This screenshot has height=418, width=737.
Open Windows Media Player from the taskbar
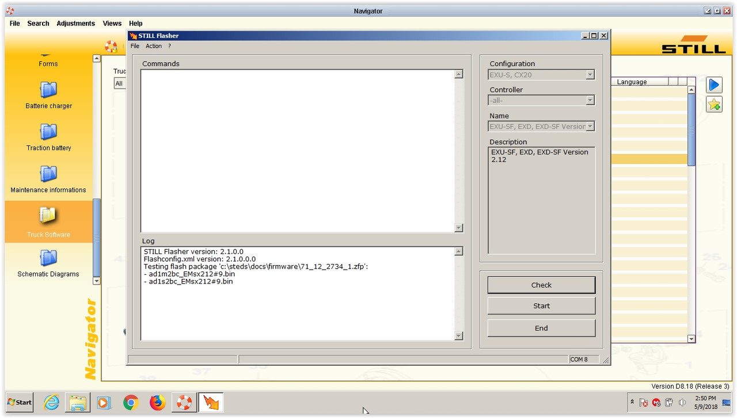pos(103,402)
